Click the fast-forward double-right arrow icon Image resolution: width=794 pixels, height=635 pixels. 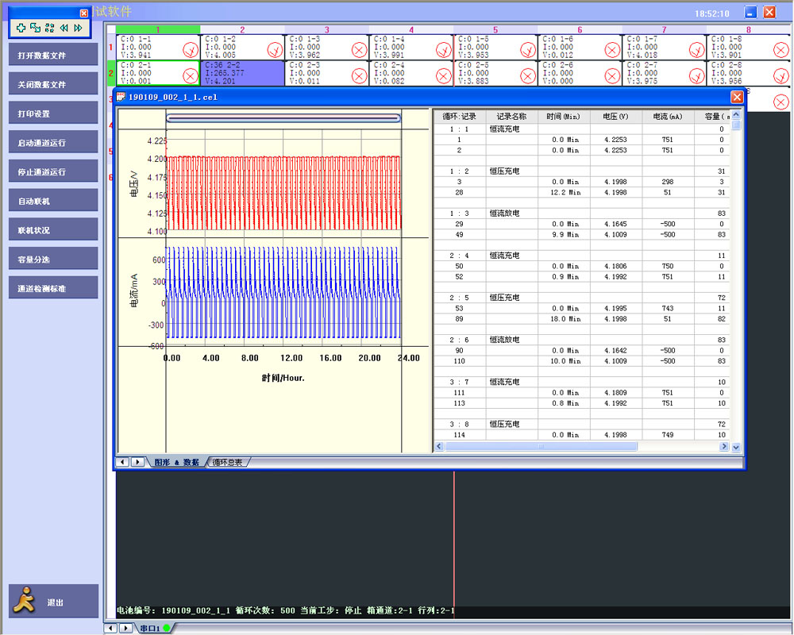[78, 28]
